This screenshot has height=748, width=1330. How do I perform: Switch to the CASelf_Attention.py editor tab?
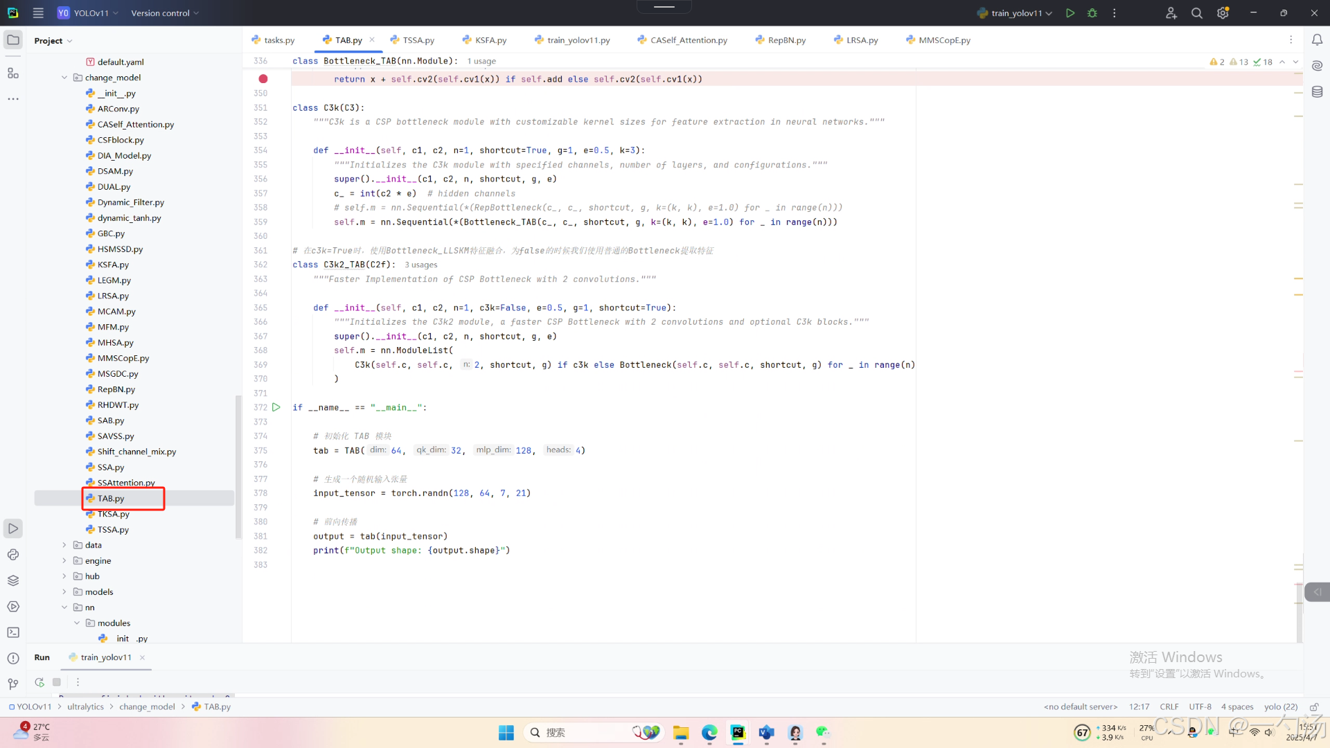(x=688, y=40)
